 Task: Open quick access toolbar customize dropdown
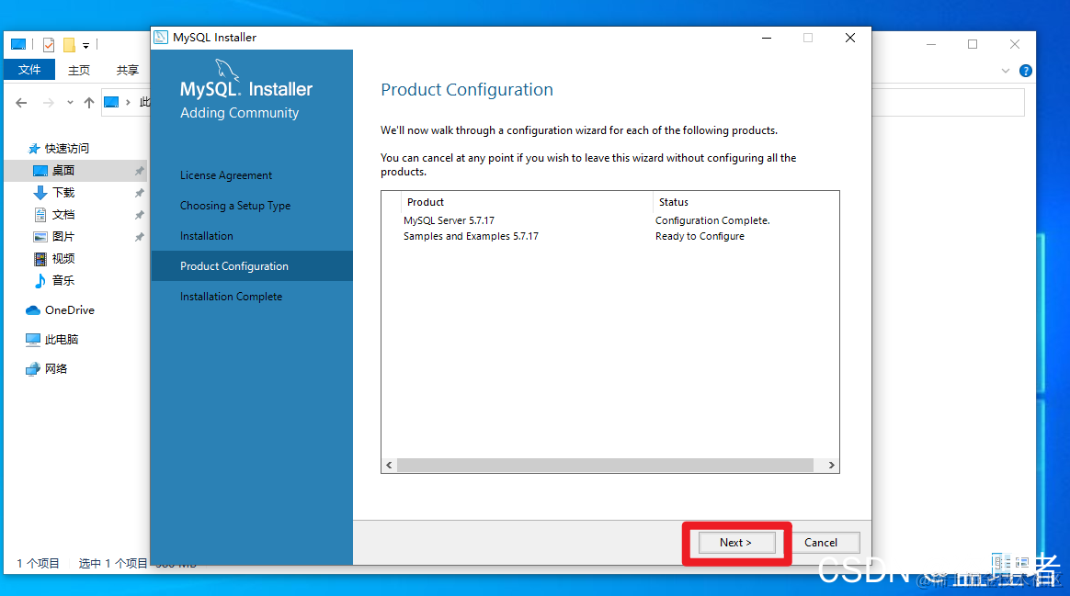tap(86, 46)
